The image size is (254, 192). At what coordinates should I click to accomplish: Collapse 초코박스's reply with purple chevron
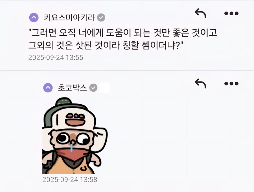pos(48,88)
